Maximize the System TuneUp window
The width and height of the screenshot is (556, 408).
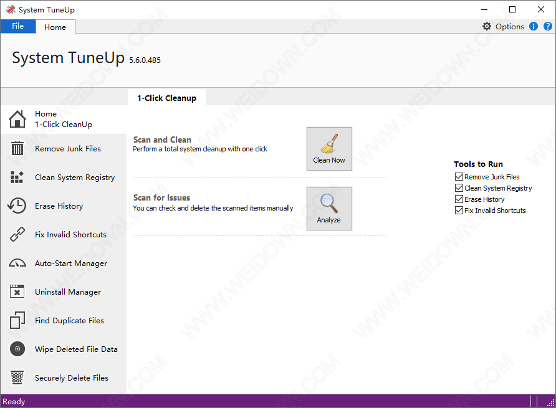[x=512, y=9]
